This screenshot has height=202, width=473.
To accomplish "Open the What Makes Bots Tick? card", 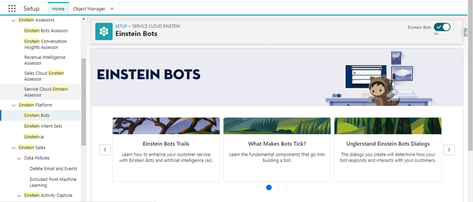I will (x=277, y=150).
